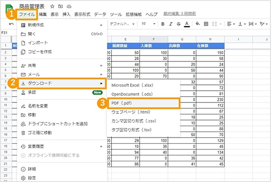Open the データ menu
This screenshot has height=182, width=271.
coord(100,14)
